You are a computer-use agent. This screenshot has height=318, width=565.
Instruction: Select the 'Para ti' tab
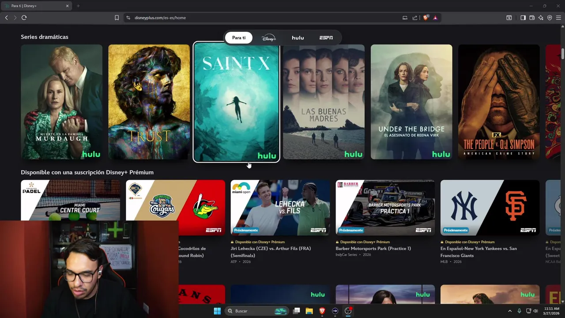[239, 38]
